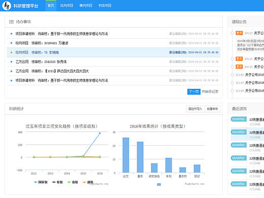Open todo row 乙方合同 待审核: 2342323 张秀伟
This screenshot has width=264, height=198.
(114, 62)
